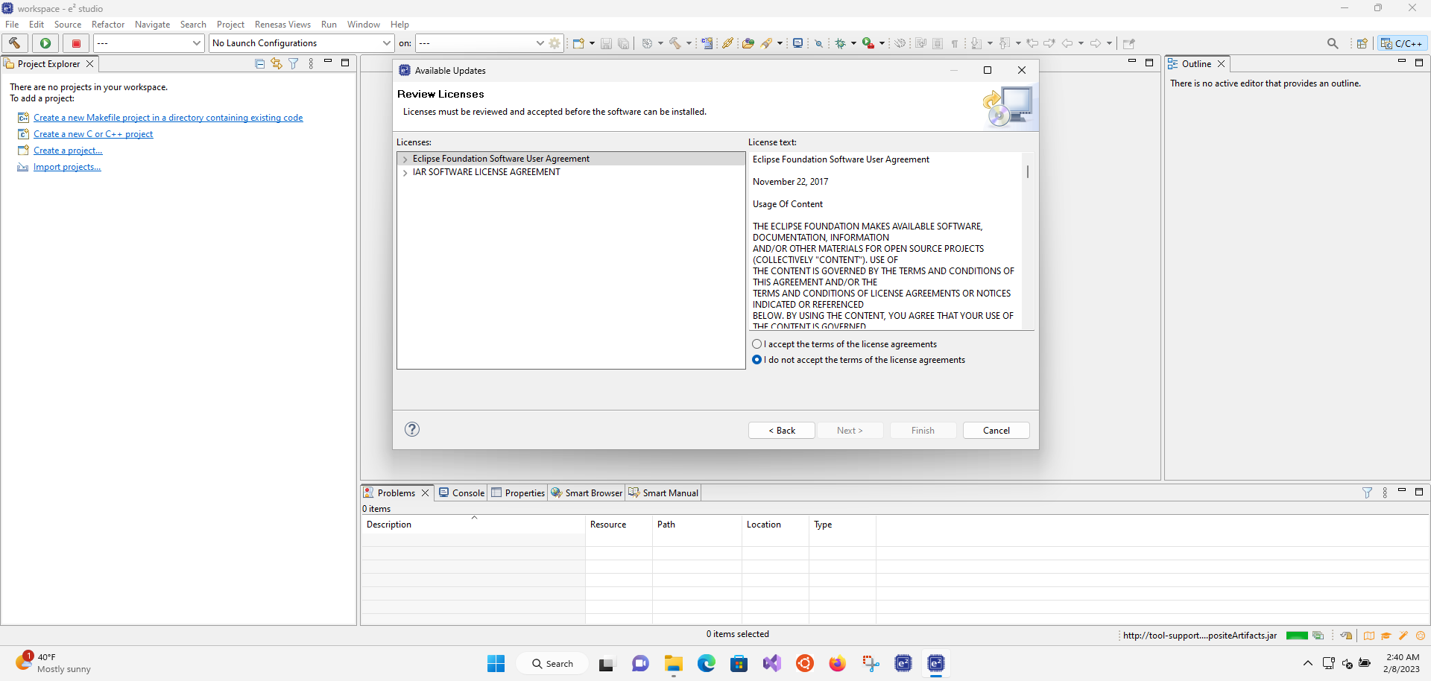Click the green progress bar in status bar
The image size is (1431, 681).
(x=1297, y=636)
